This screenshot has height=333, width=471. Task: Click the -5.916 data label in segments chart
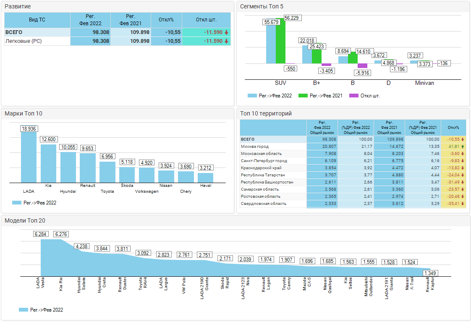[x=363, y=73]
